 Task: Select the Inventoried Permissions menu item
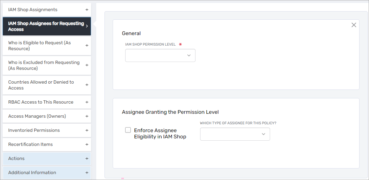coord(34,130)
